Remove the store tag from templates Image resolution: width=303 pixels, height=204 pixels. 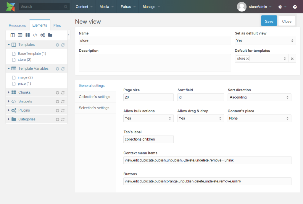(x=247, y=59)
